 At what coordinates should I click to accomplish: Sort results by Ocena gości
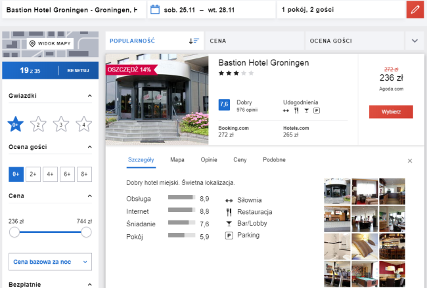[355, 41]
